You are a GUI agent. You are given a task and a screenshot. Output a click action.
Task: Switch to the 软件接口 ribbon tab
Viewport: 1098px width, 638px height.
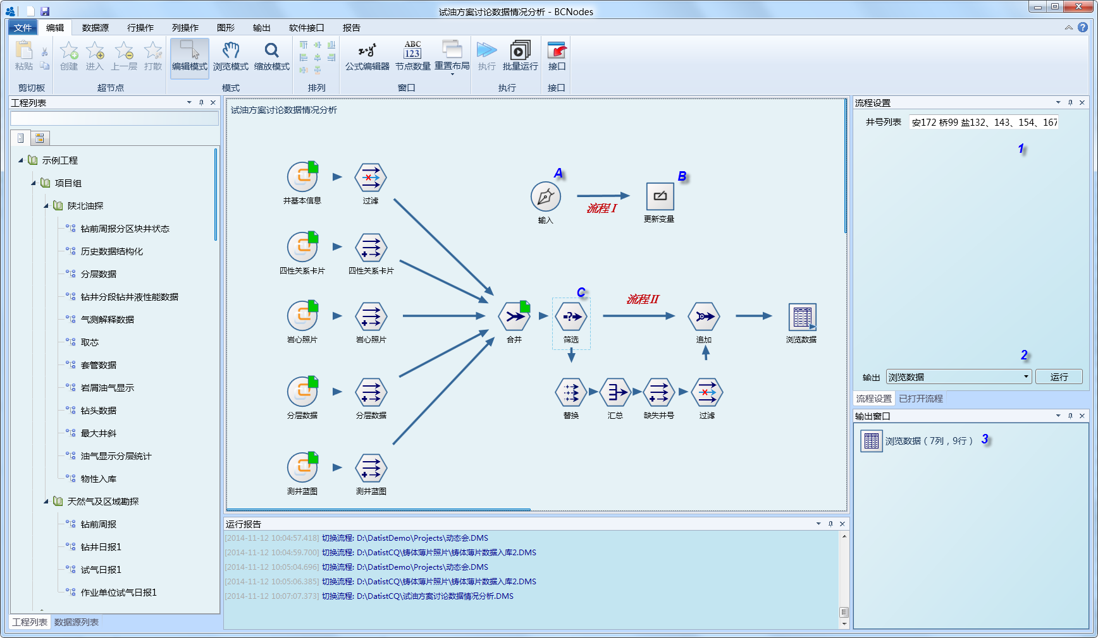(307, 28)
